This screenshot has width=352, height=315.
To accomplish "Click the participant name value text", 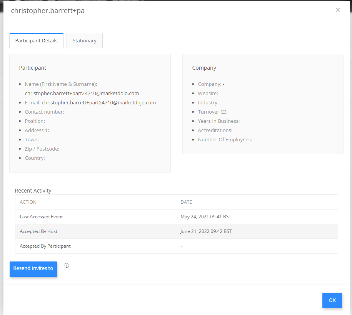I will click(x=82, y=94).
